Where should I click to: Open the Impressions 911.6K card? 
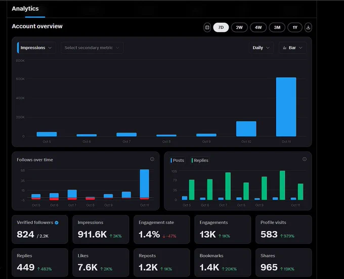[101, 230]
